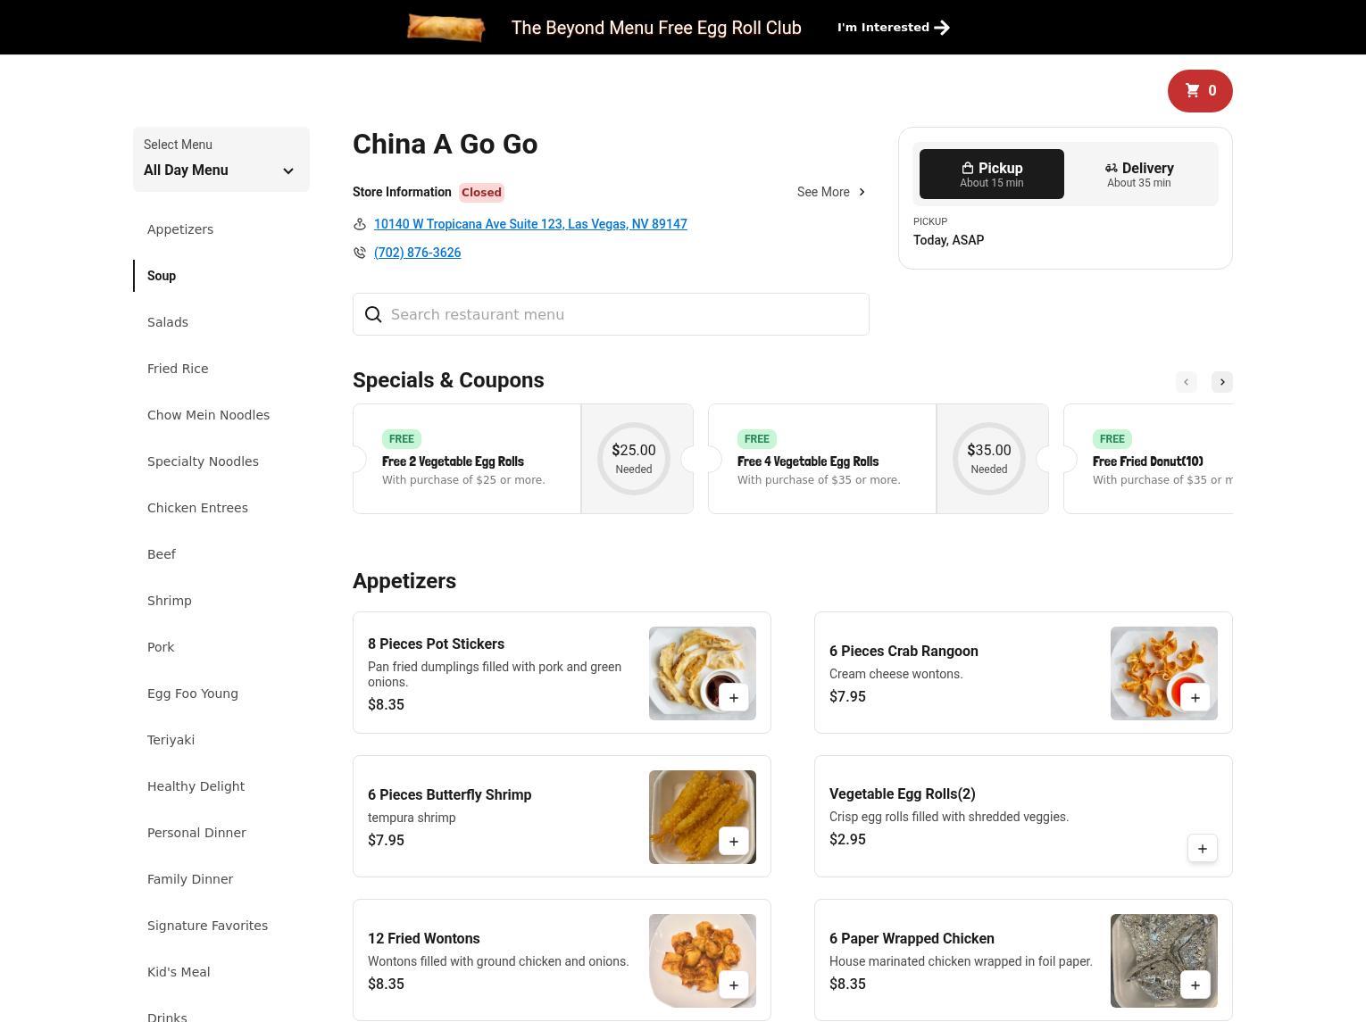Screen dimensions: 1366x1022
Task: Open the restaurant address link
Action: pyautogui.click(x=530, y=224)
